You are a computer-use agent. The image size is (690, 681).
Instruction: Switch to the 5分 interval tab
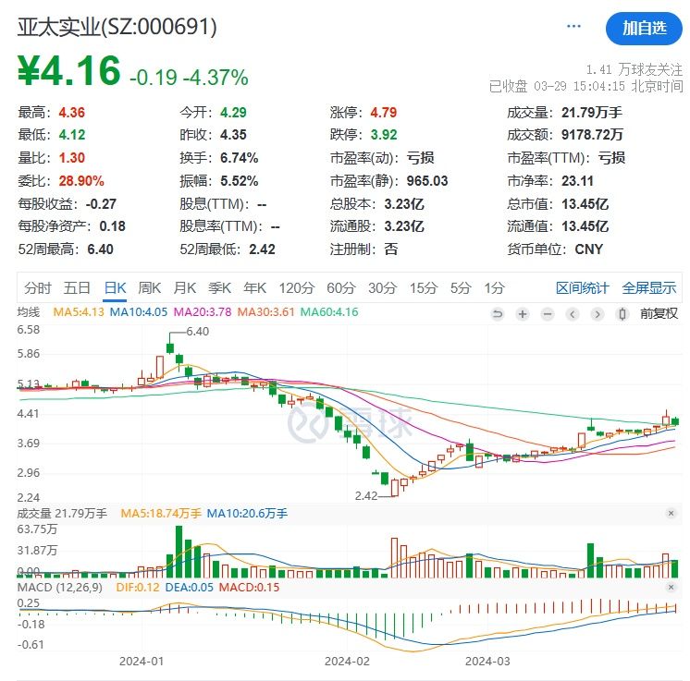(x=461, y=288)
